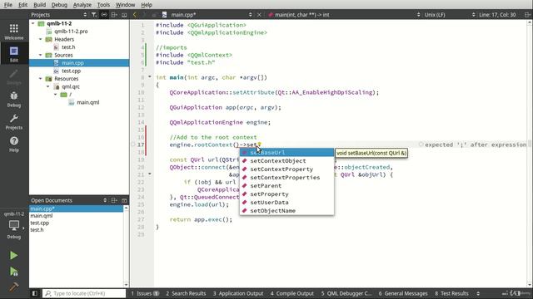Close the main.cpp document
This screenshot has width=533, height=299.
[x=259, y=15]
